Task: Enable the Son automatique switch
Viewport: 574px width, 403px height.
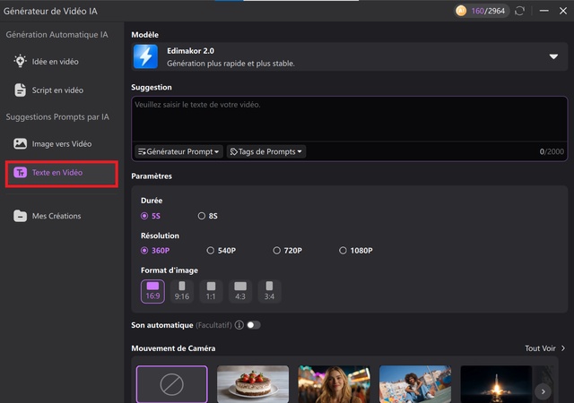Action: tap(253, 325)
